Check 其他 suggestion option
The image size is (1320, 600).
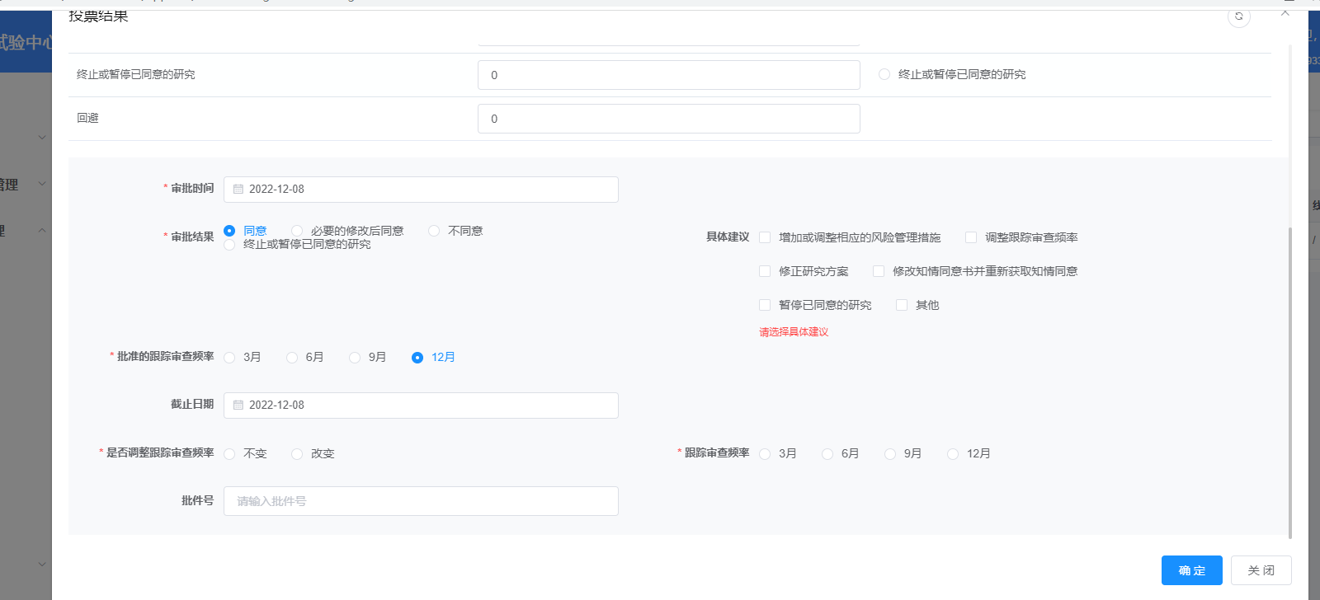click(902, 305)
